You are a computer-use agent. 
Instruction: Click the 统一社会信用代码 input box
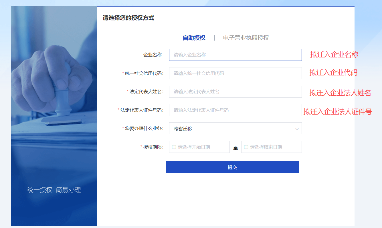235,73
